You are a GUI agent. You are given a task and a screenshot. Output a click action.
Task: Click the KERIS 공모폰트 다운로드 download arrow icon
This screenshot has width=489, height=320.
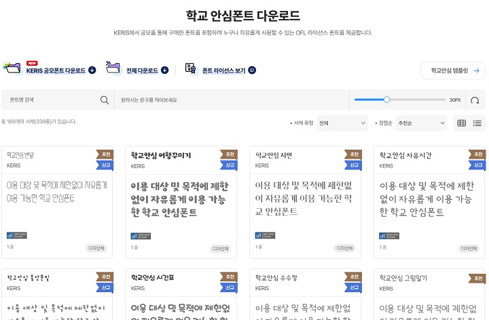coord(92,70)
